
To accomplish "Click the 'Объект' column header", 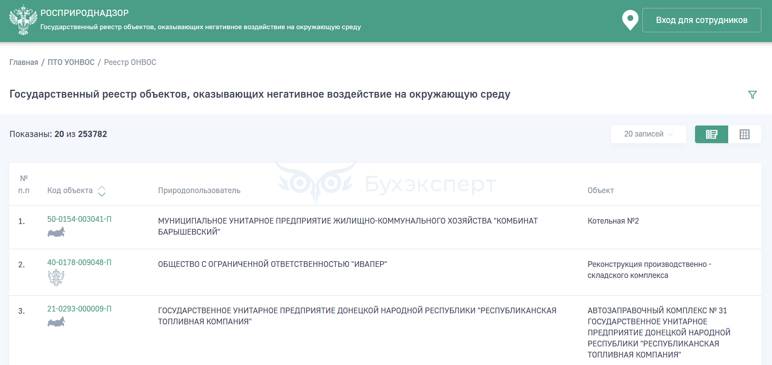I will 600,190.
